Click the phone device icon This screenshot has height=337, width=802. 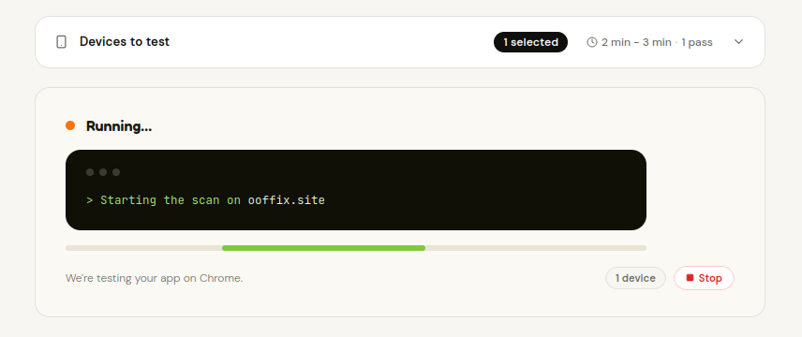click(62, 42)
